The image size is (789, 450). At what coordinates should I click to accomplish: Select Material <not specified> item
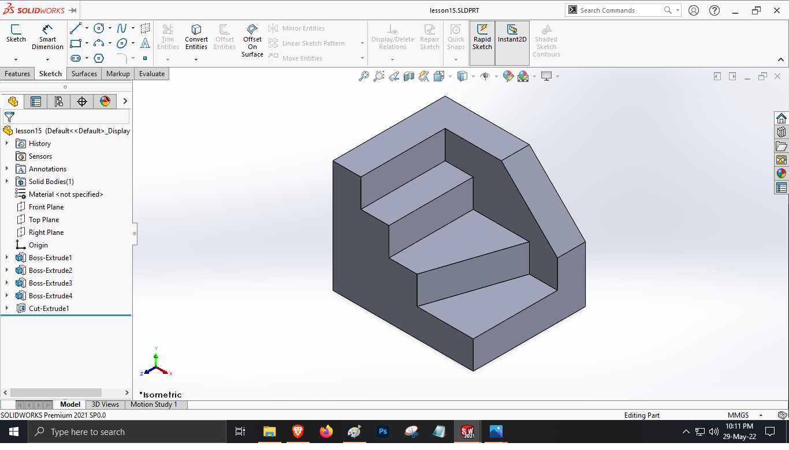coord(66,194)
